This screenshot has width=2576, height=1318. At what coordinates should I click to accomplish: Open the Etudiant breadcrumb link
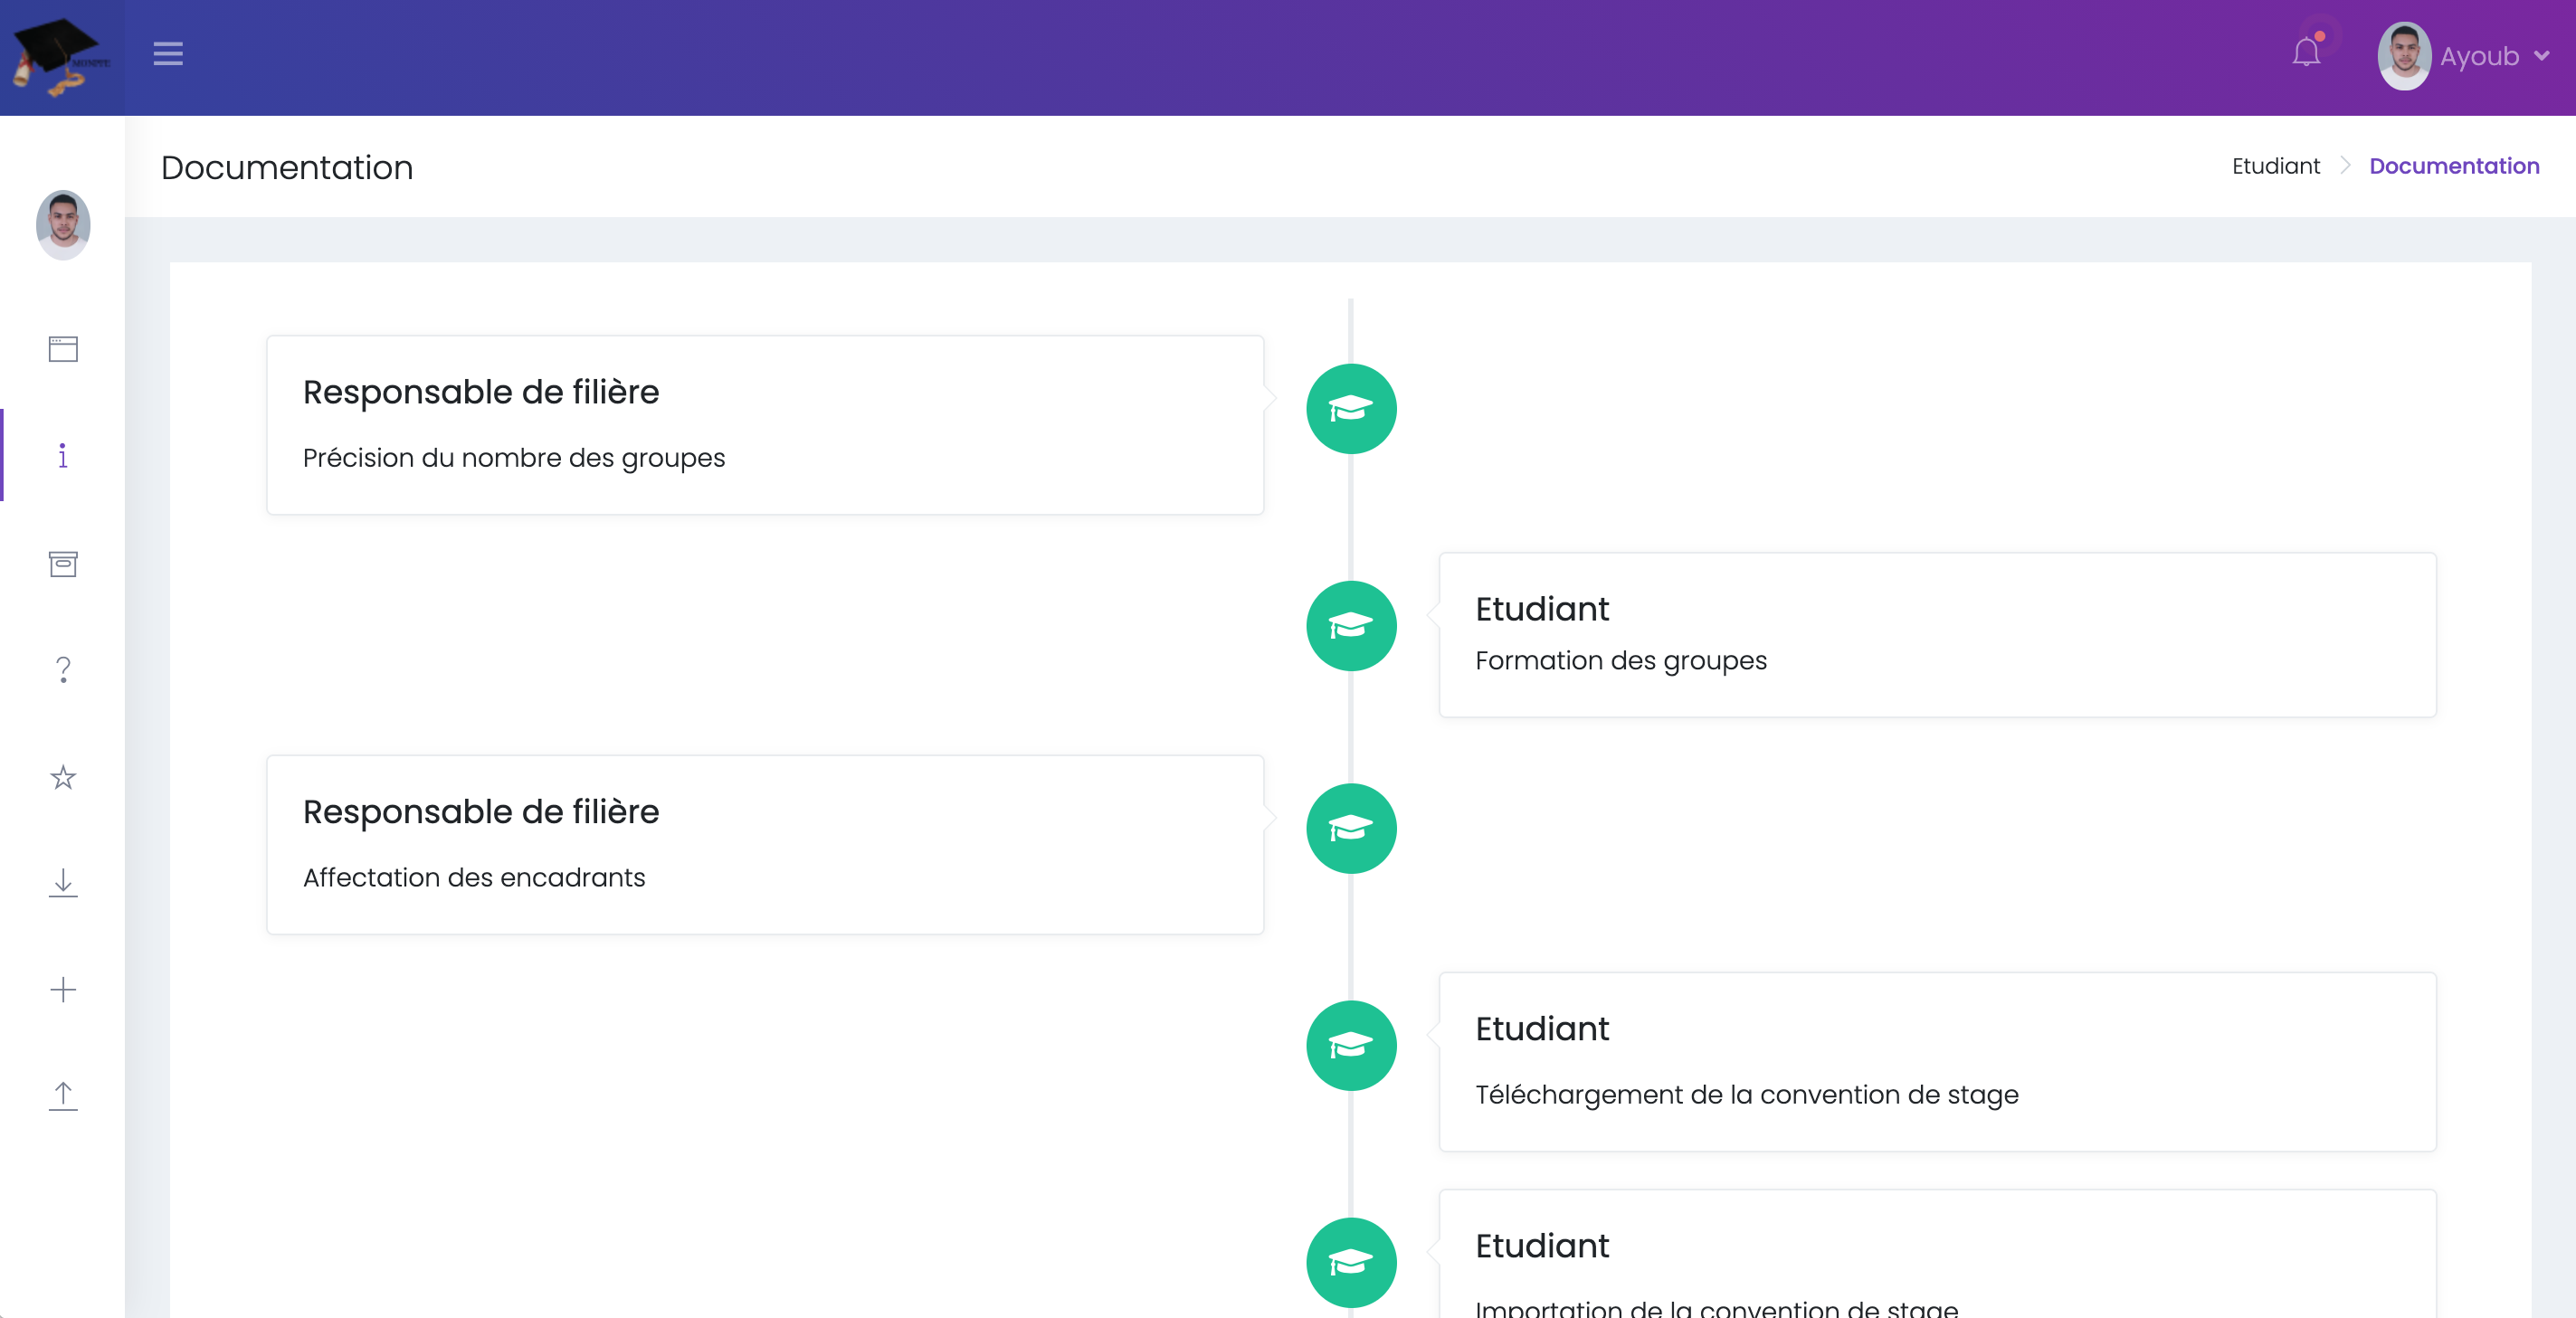[x=2275, y=166]
